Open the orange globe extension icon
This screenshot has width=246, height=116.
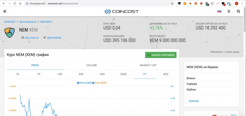196,3
